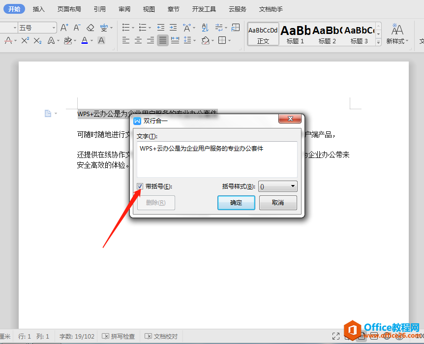Open the font size 五号 dropdown
Image resolution: width=424 pixels, height=344 pixels.
click(x=54, y=28)
